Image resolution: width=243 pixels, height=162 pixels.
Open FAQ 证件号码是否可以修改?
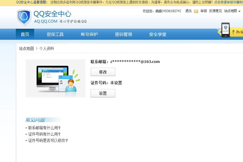pos(48,141)
